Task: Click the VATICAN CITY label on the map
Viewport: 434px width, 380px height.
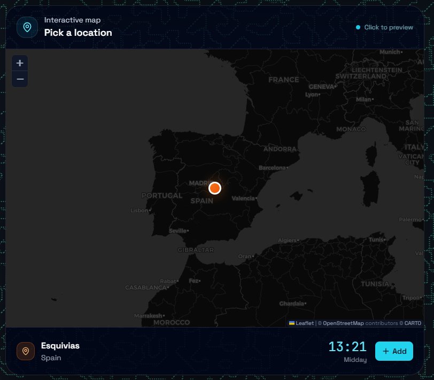Action: pyautogui.click(x=412, y=159)
